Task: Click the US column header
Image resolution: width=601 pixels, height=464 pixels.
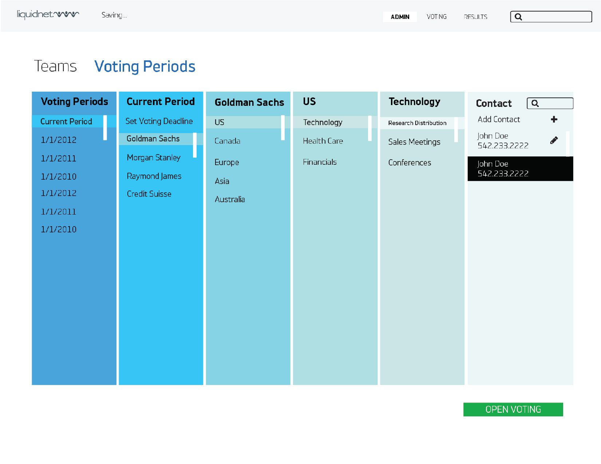Action: point(309,101)
